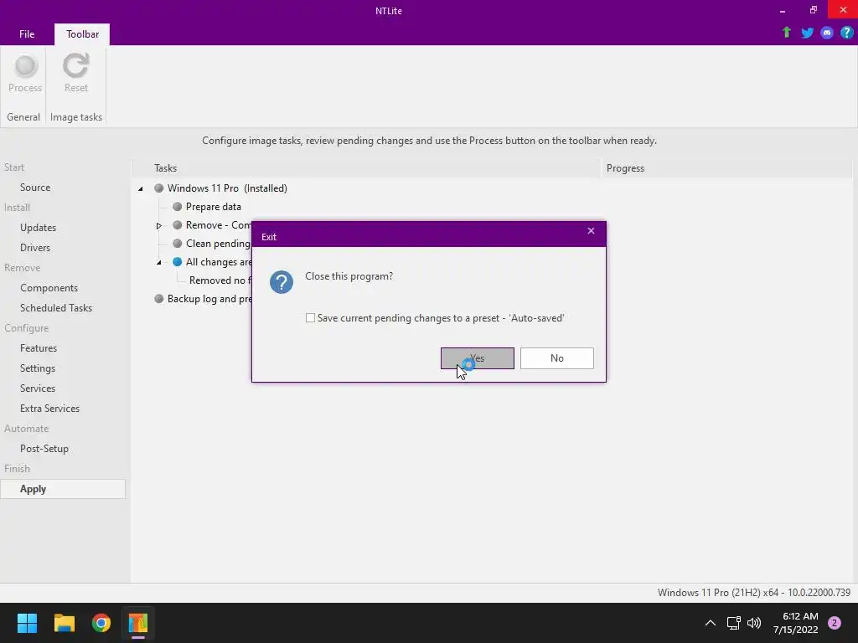The image size is (858, 643).
Task: Open the notification badge showing 2
Action: pos(835,623)
